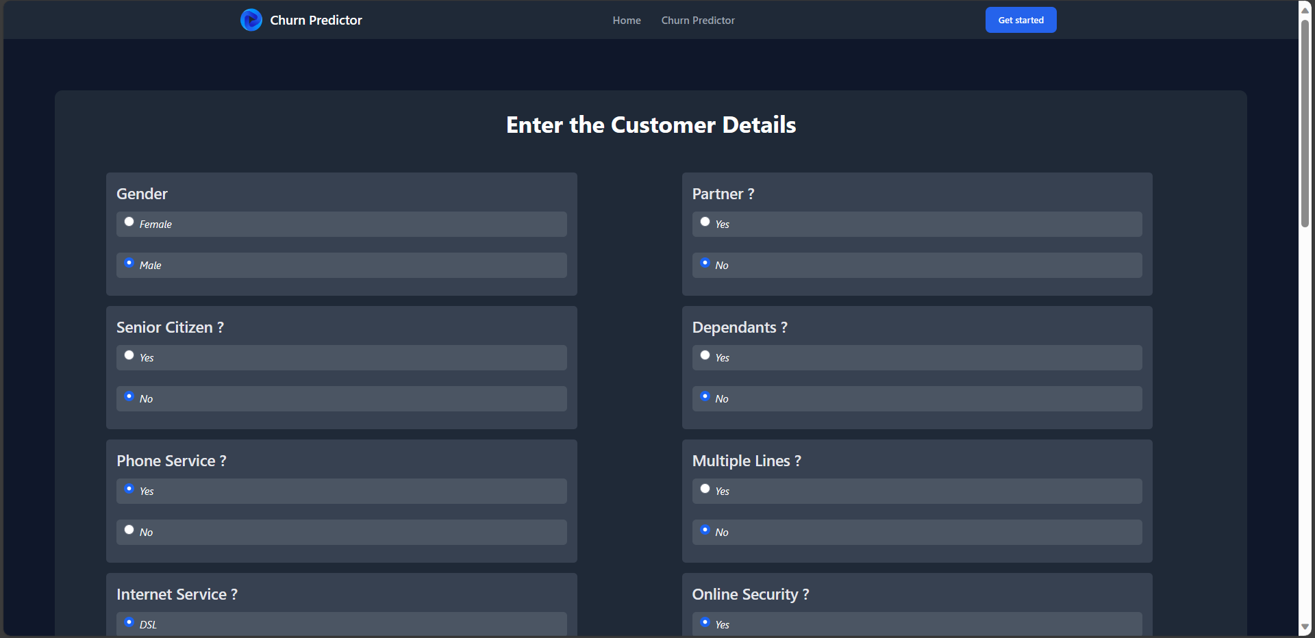Choose Yes for Dependants

pyautogui.click(x=705, y=354)
